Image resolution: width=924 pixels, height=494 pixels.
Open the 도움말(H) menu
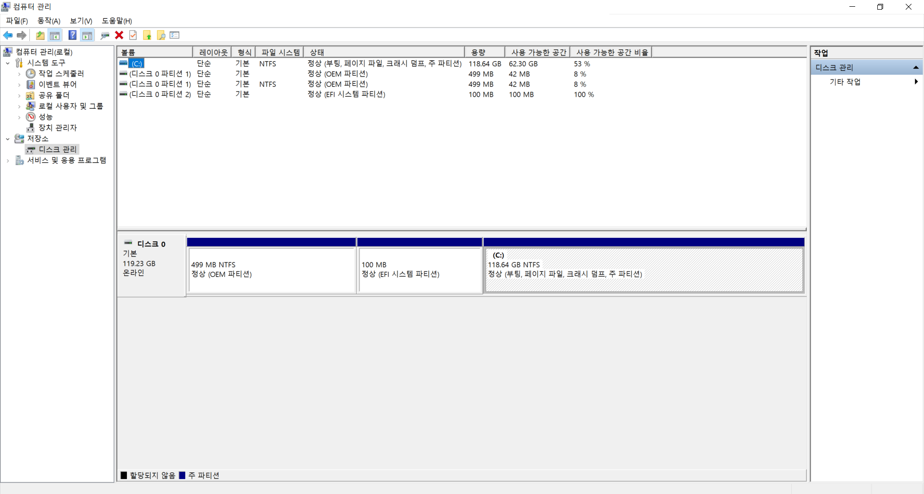click(117, 21)
